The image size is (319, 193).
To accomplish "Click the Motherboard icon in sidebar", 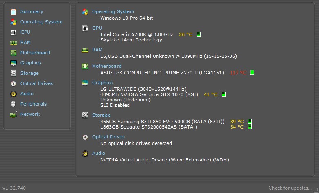I will tap(14, 53).
